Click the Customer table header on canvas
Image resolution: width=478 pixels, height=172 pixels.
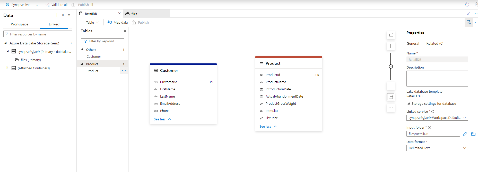[183, 70]
